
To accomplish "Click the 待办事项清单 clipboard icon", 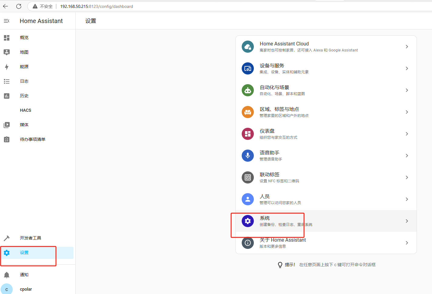I will [7, 139].
